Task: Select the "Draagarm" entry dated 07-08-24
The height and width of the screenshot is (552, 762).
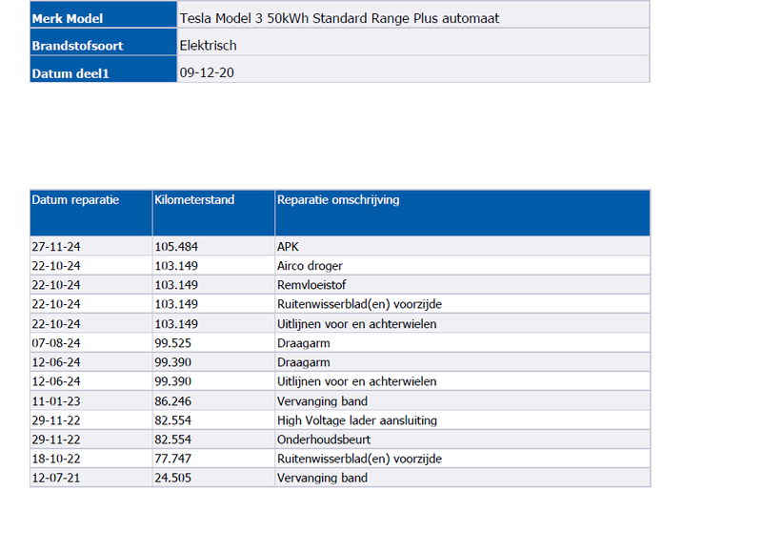Action: point(303,343)
